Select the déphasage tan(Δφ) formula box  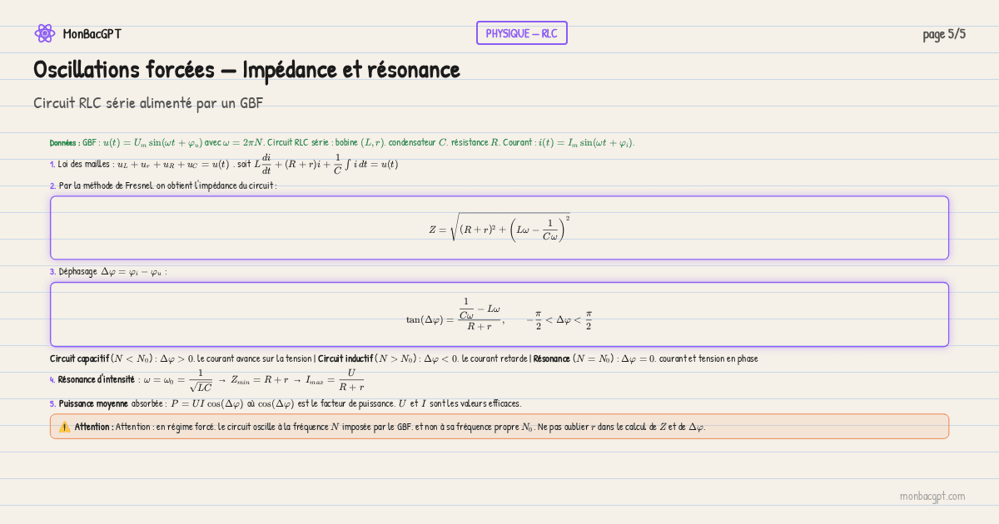point(499,314)
